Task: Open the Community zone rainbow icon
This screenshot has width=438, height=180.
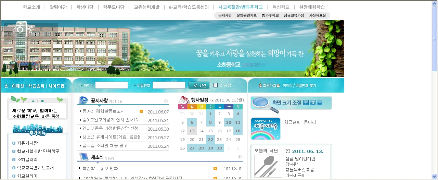Action: [266, 129]
